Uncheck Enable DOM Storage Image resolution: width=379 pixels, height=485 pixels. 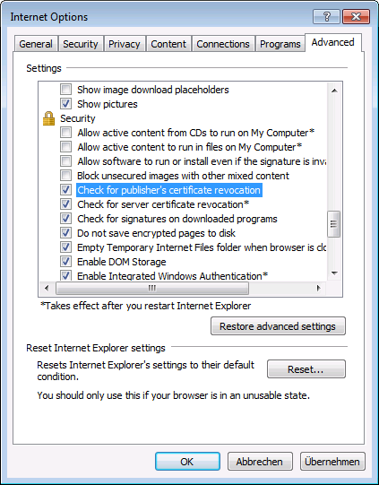pos(65,262)
